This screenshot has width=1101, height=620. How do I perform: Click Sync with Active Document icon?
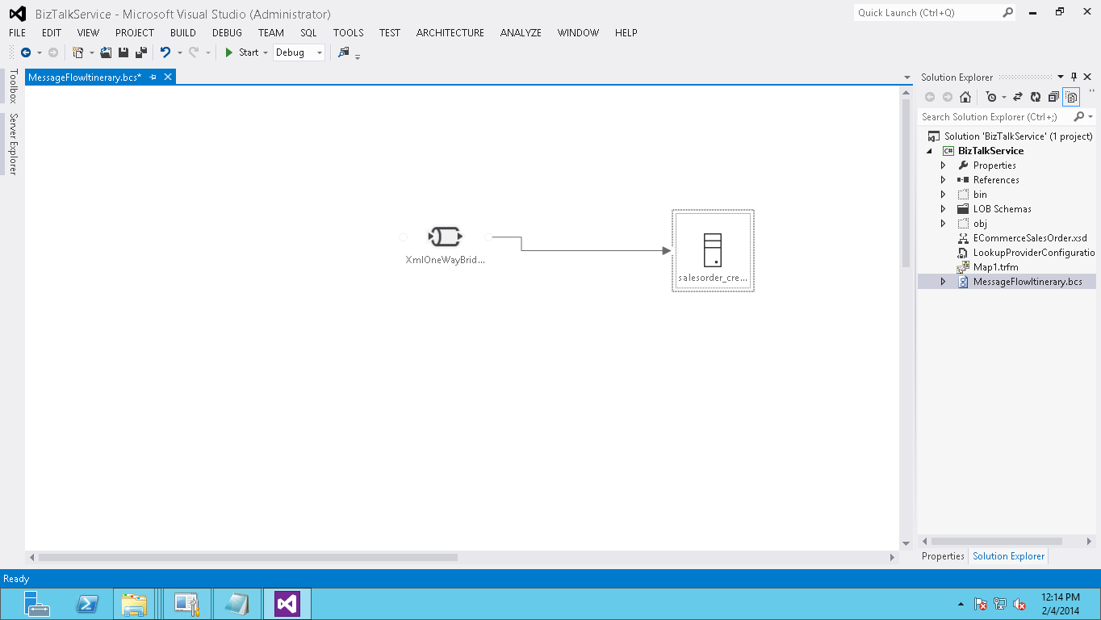[x=1017, y=97]
